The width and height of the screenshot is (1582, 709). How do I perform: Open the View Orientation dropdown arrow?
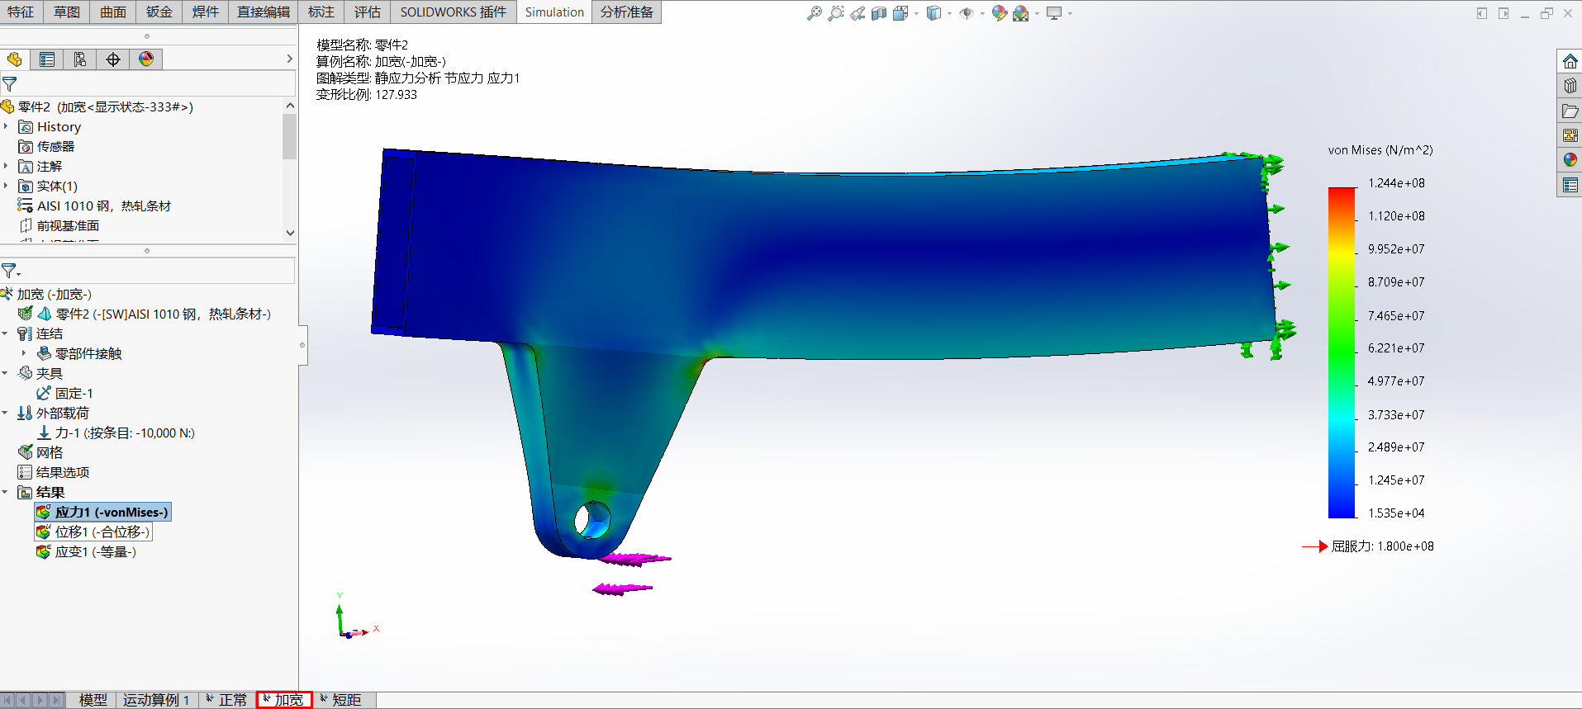tap(916, 13)
